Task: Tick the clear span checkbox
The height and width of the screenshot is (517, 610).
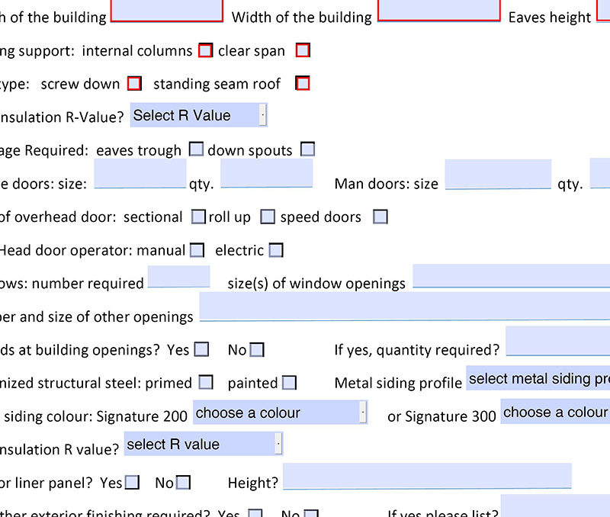Action: click(303, 50)
